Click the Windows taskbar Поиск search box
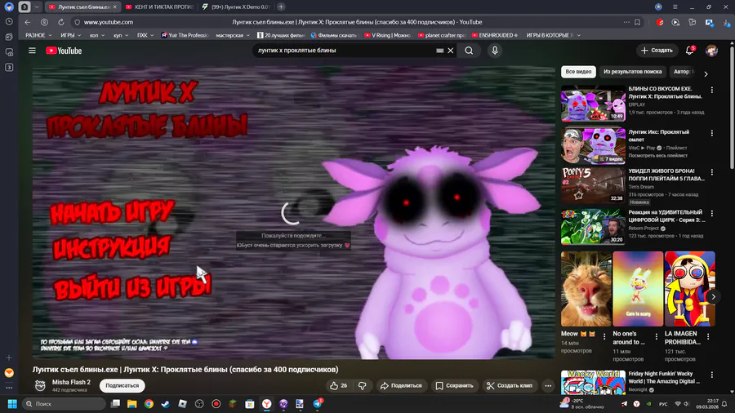 coord(64,404)
